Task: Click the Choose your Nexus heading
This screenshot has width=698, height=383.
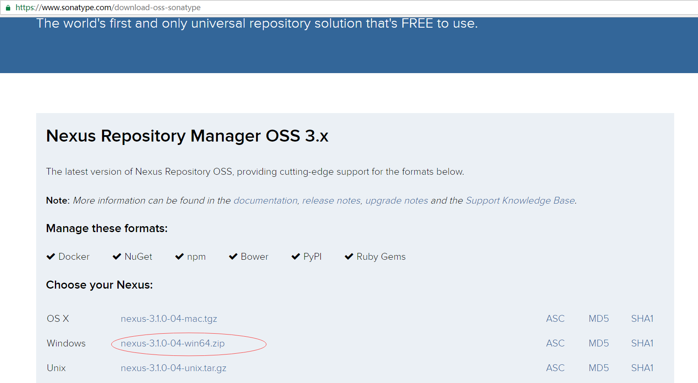Action: 100,285
